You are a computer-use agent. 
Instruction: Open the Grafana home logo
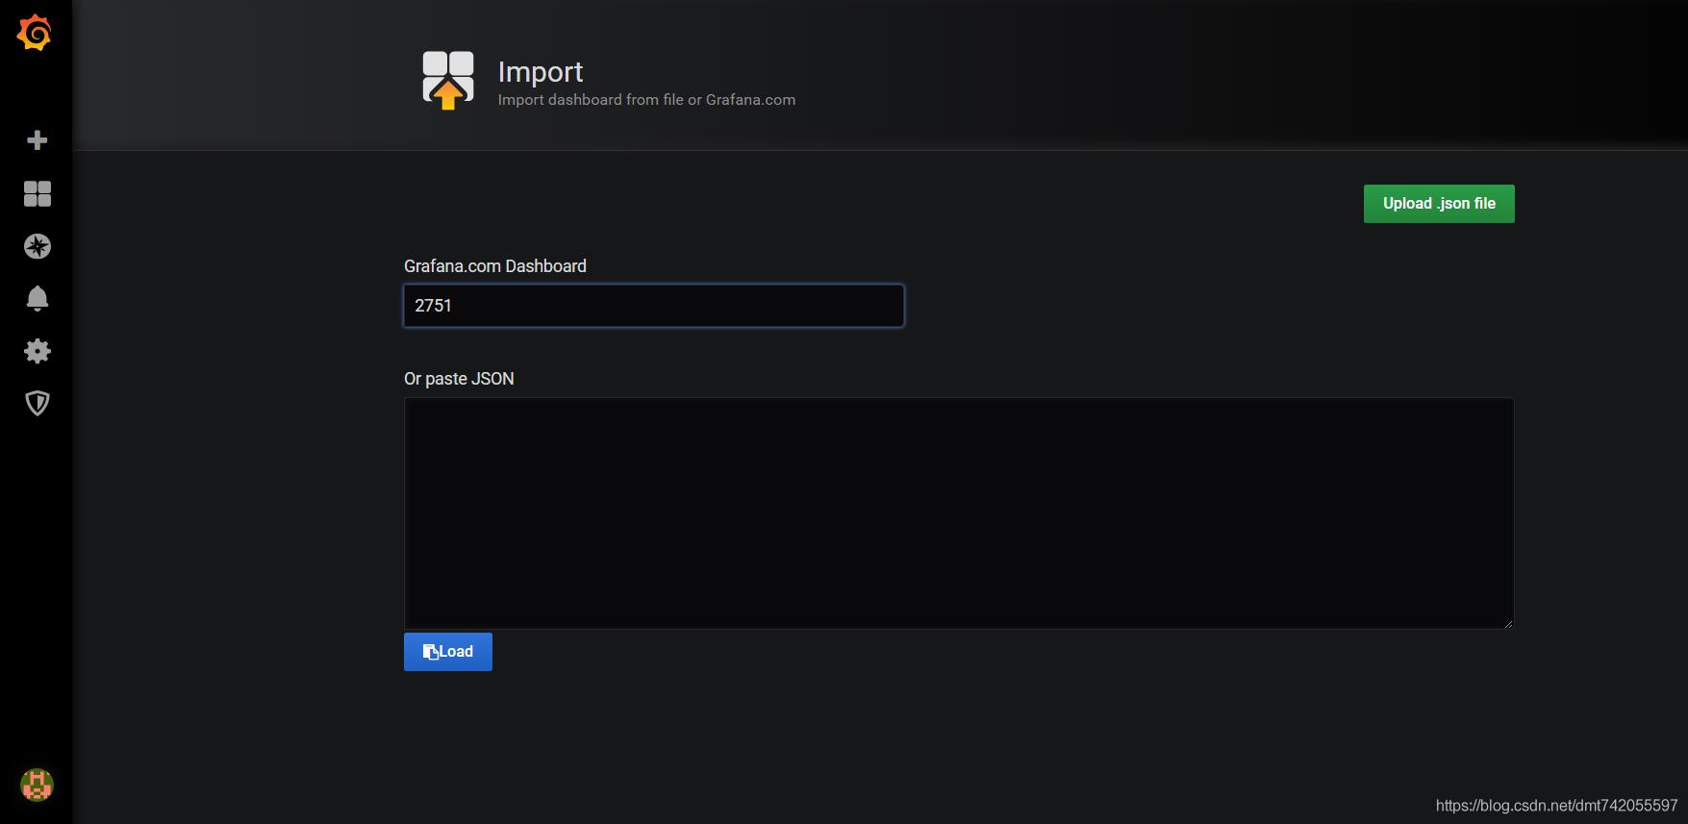point(35,33)
